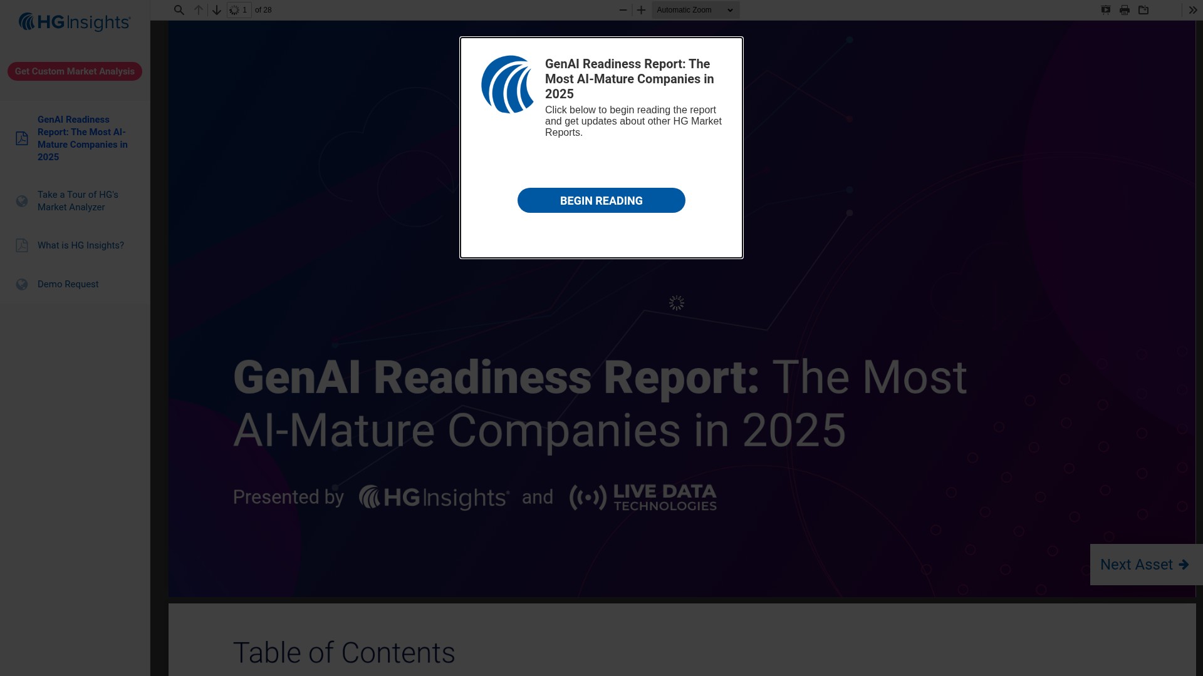Click globe icon beside Market Analyzer tour
1203x676 pixels.
pyautogui.click(x=22, y=201)
